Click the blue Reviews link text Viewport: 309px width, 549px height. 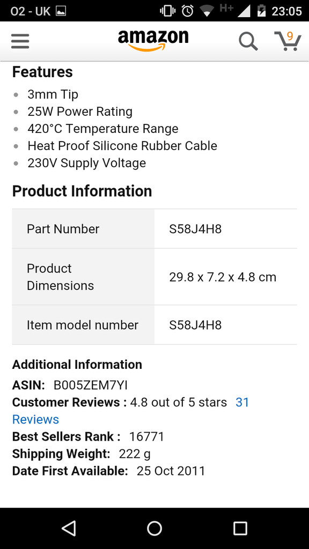coord(35,419)
